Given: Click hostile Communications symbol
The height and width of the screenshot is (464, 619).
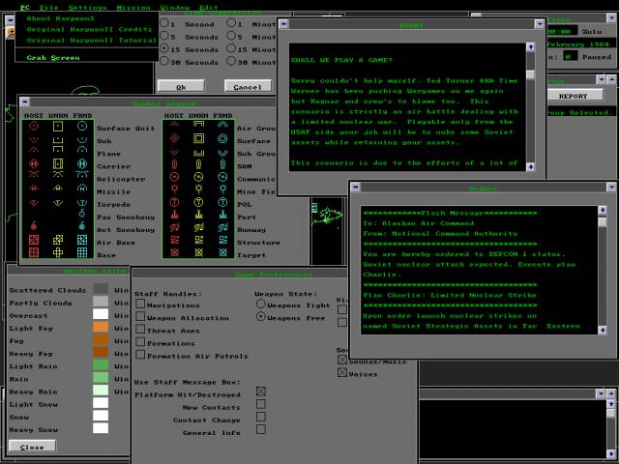Looking at the screenshot, I should pos(174,177).
